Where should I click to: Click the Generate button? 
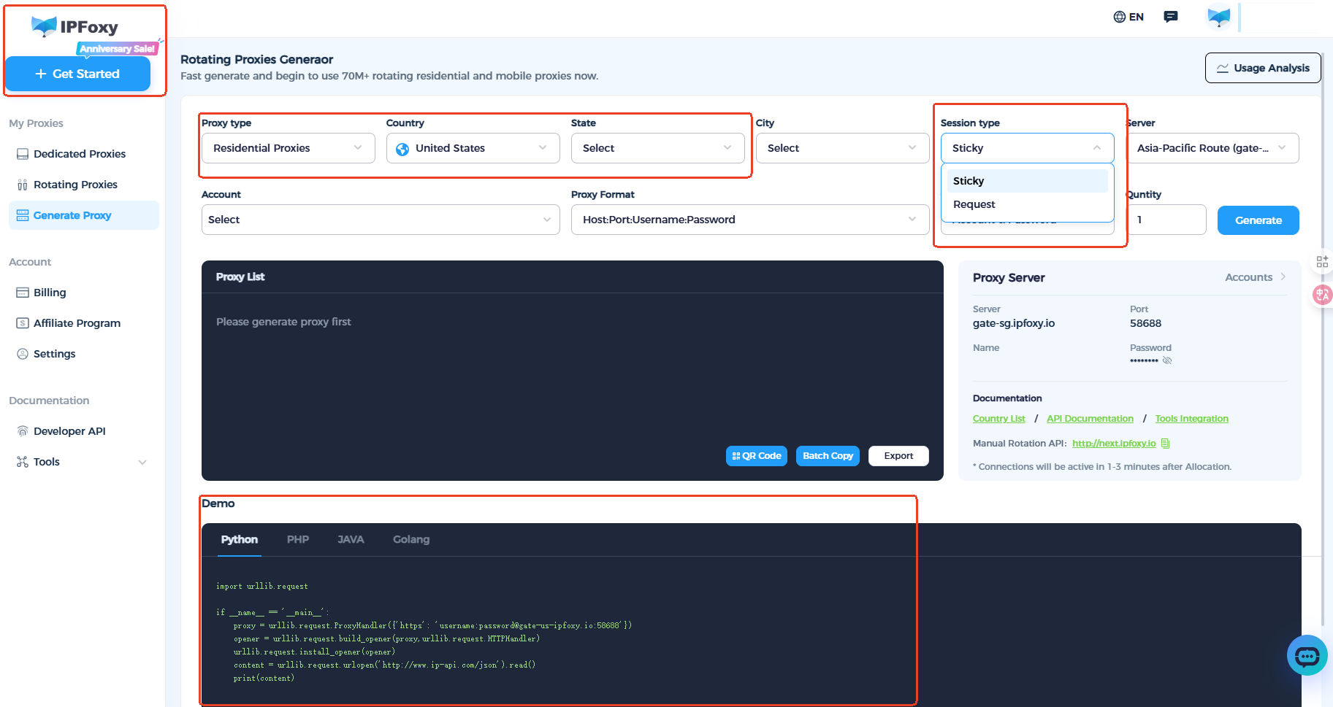coord(1258,220)
